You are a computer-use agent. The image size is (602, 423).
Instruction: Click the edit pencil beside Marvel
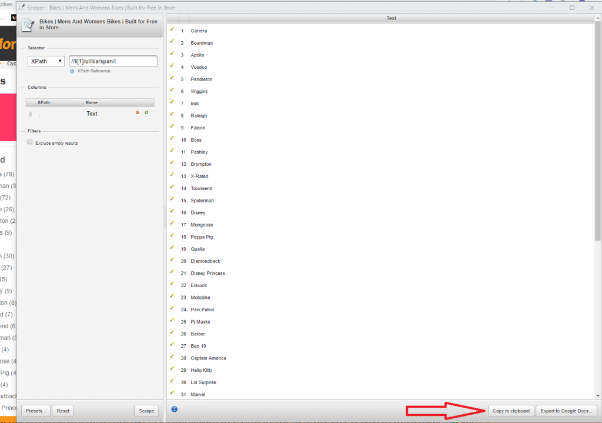point(172,394)
